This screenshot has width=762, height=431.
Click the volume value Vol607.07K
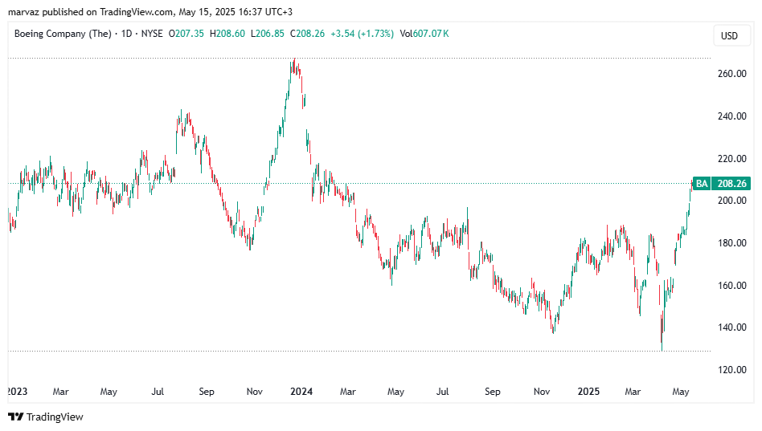click(x=424, y=34)
